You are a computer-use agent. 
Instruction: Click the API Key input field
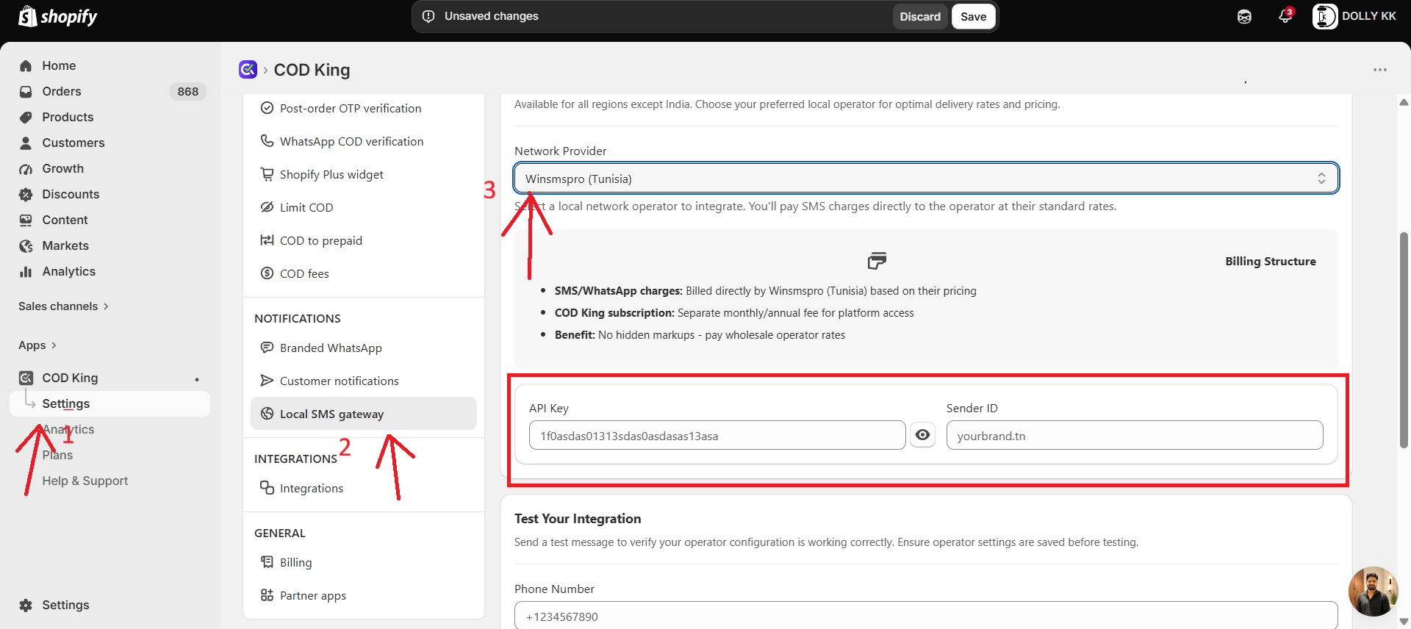tap(717, 435)
